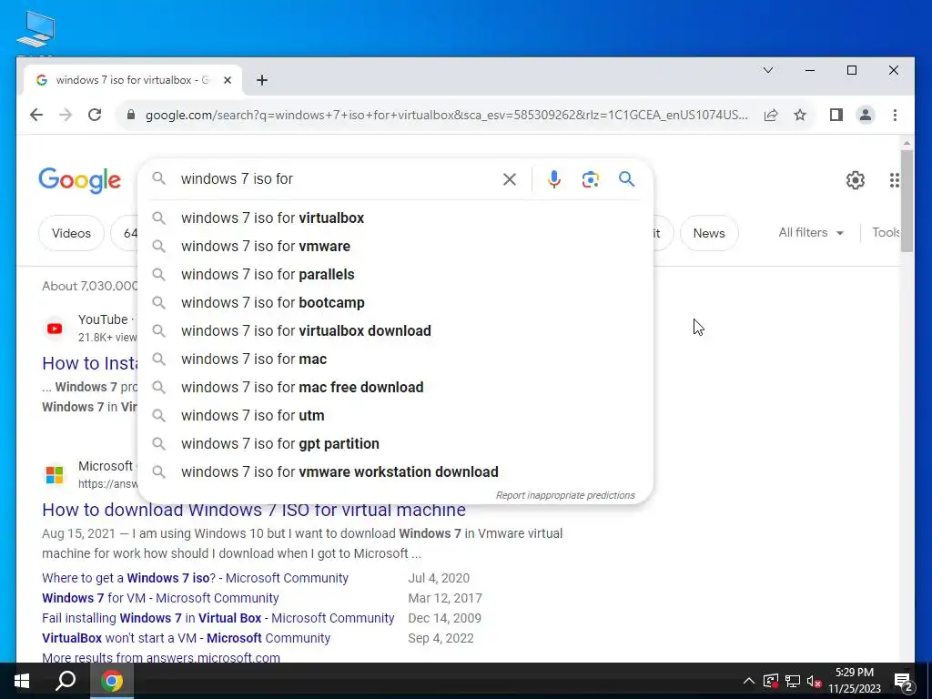Open 'How to download Windows 7 ISO' result
Screen dimensions: 932x699
click(254, 510)
